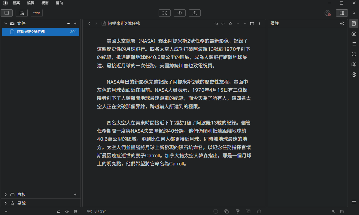Select the 阿提米斯2號任務 document
The height and width of the screenshot is (215, 359).
tap(41, 32)
